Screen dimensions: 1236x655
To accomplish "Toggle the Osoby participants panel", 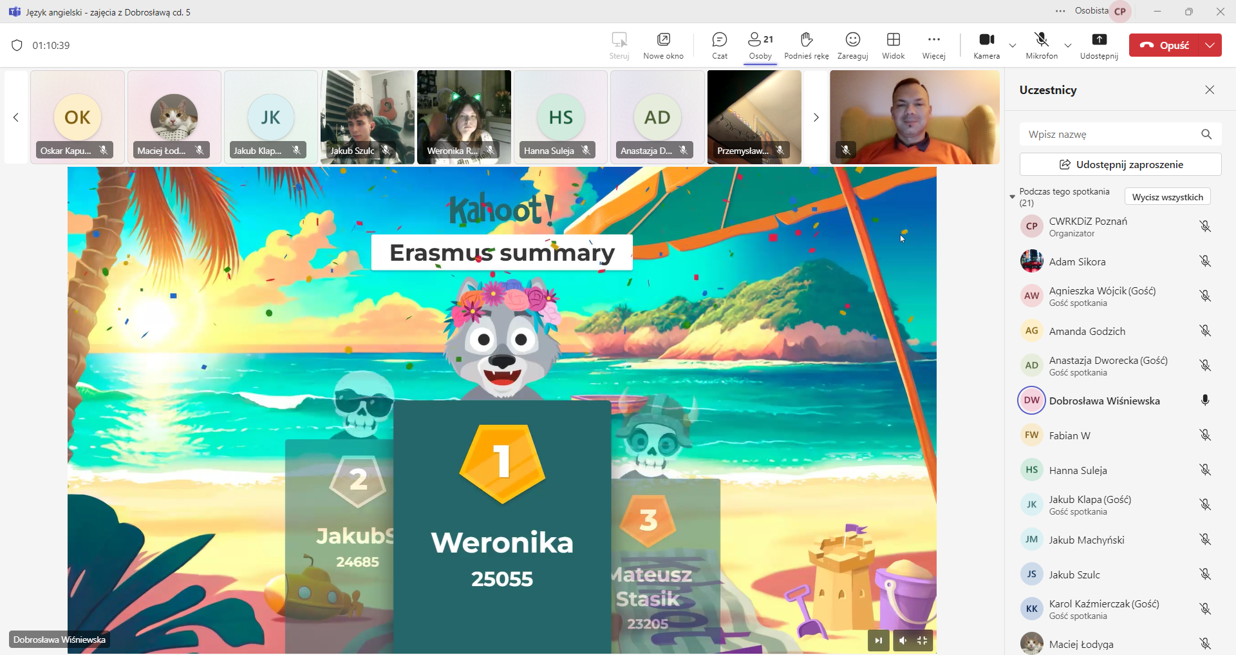I will click(x=760, y=46).
